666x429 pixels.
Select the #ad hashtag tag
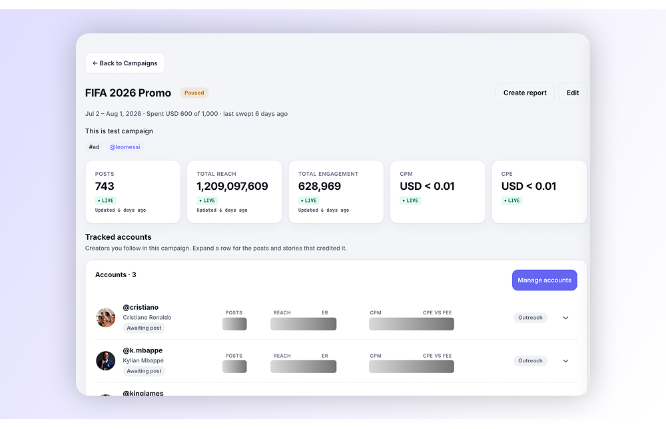(94, 147)
